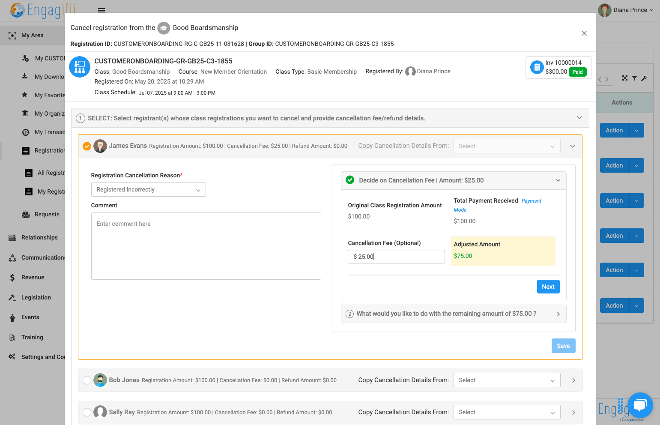Open Revenue in the sidebar

pos(33,278)
